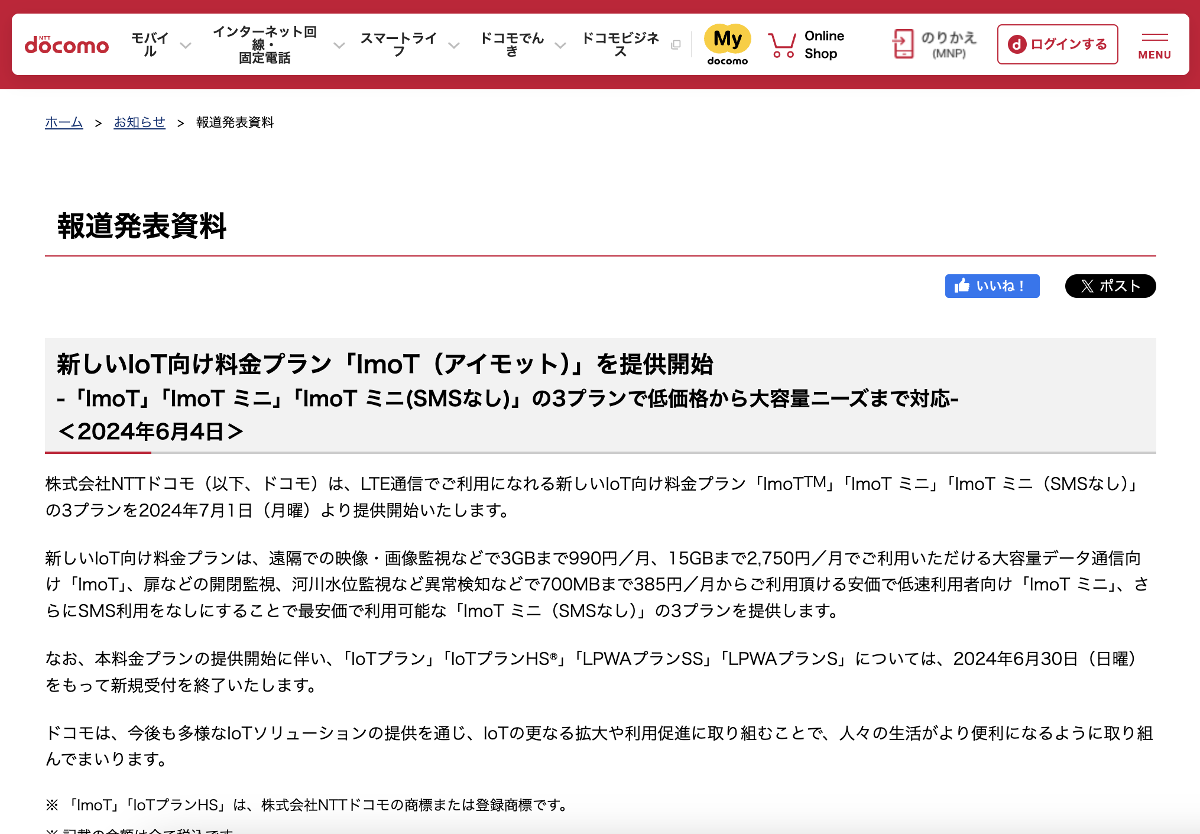Click the X icon on ポスト button
The height and width of the screenshot is (834, 1200).
[x=1087, y=286]
